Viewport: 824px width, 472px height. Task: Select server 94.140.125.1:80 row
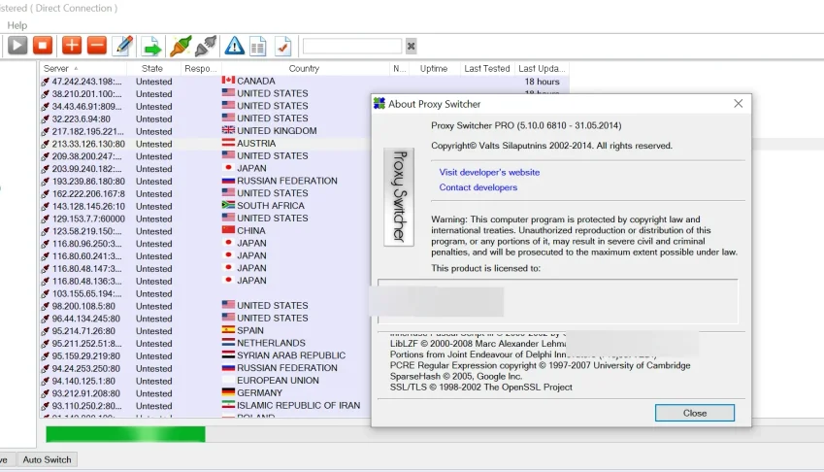[205, 381]
